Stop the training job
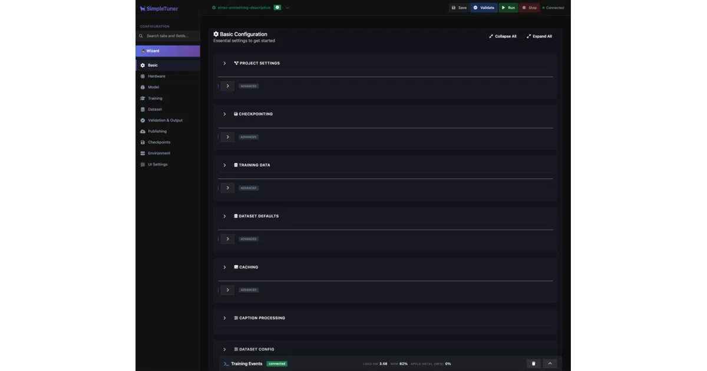The height and width of the screenshot is (371, 707). coord(529,8)
